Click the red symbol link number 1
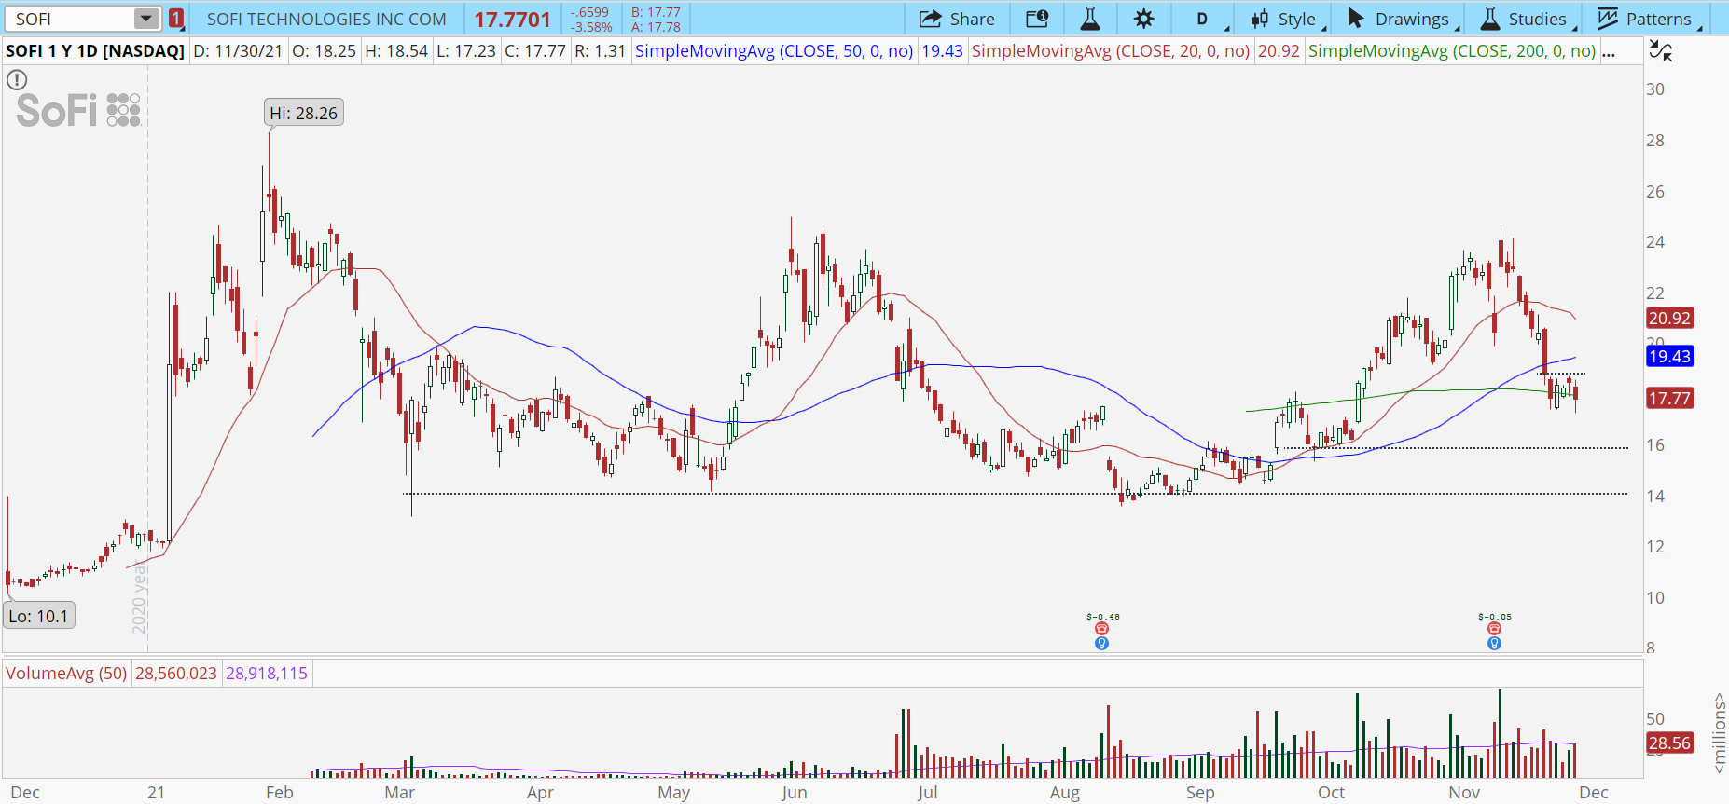This screenshot has width=1729, height=804. pos(176,19)
